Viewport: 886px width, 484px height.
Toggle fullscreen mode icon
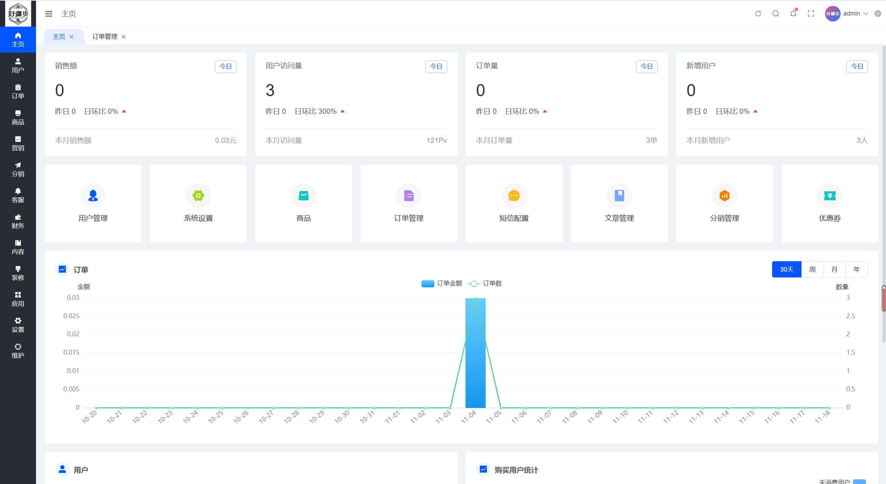coord(811,14)
